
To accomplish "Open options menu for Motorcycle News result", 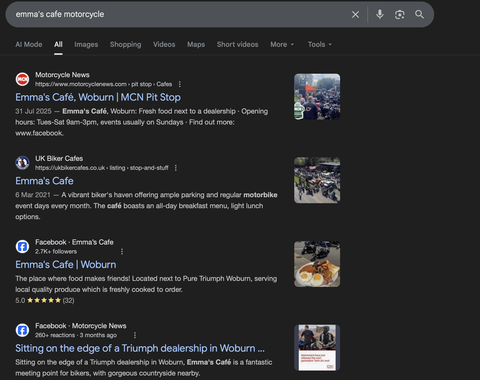I will click(x=180, y=84).
